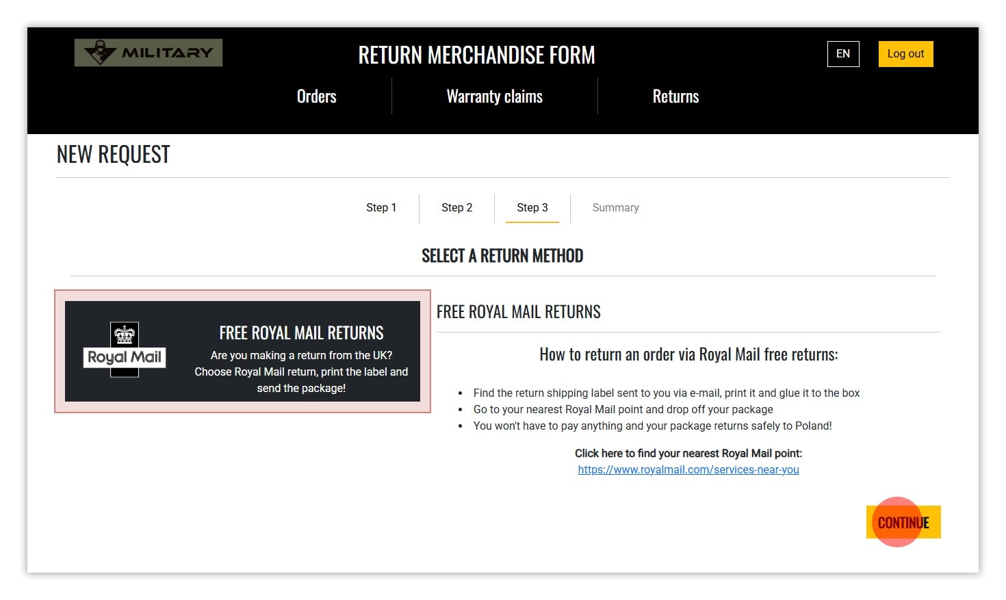Switch to Step 2 tab
Screen dimensions: 1006x600
[x=456, y=207]
